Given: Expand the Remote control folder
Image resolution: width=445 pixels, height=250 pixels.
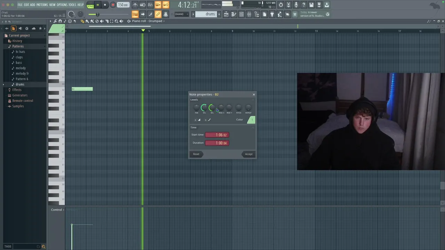Looking at the screenshot, I should tap(23, 101).
